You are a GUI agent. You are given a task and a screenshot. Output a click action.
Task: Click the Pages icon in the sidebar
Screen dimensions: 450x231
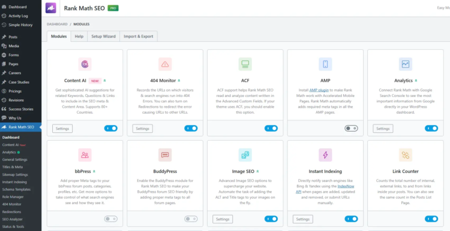coord(4,64)
